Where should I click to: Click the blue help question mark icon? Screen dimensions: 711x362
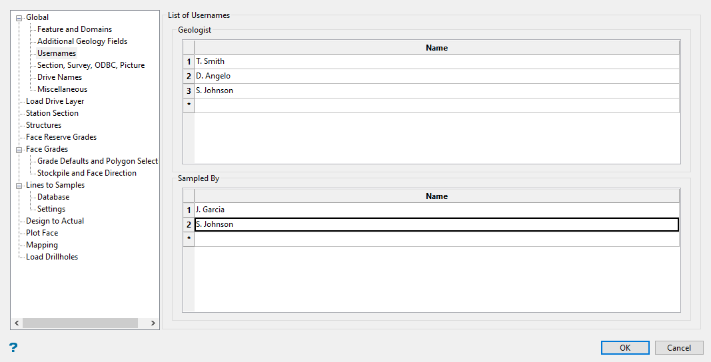[13, 347]
